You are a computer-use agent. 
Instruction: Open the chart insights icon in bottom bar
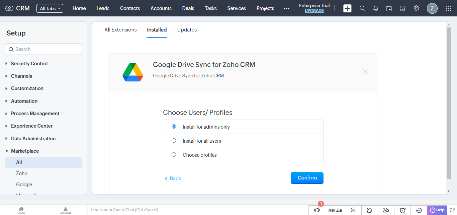point(353,210)
